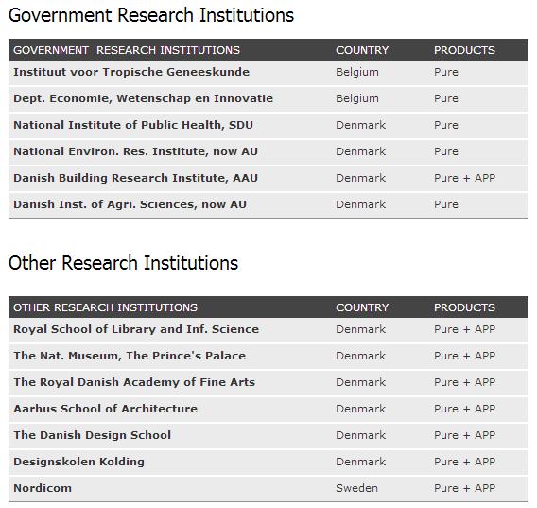Open Royal School of Library and Inf. Science
The width and height of the screenshot is (537, 508).
(136, 329)
